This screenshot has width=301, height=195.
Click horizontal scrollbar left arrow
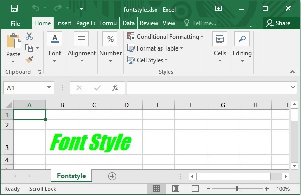click(192, 176)
